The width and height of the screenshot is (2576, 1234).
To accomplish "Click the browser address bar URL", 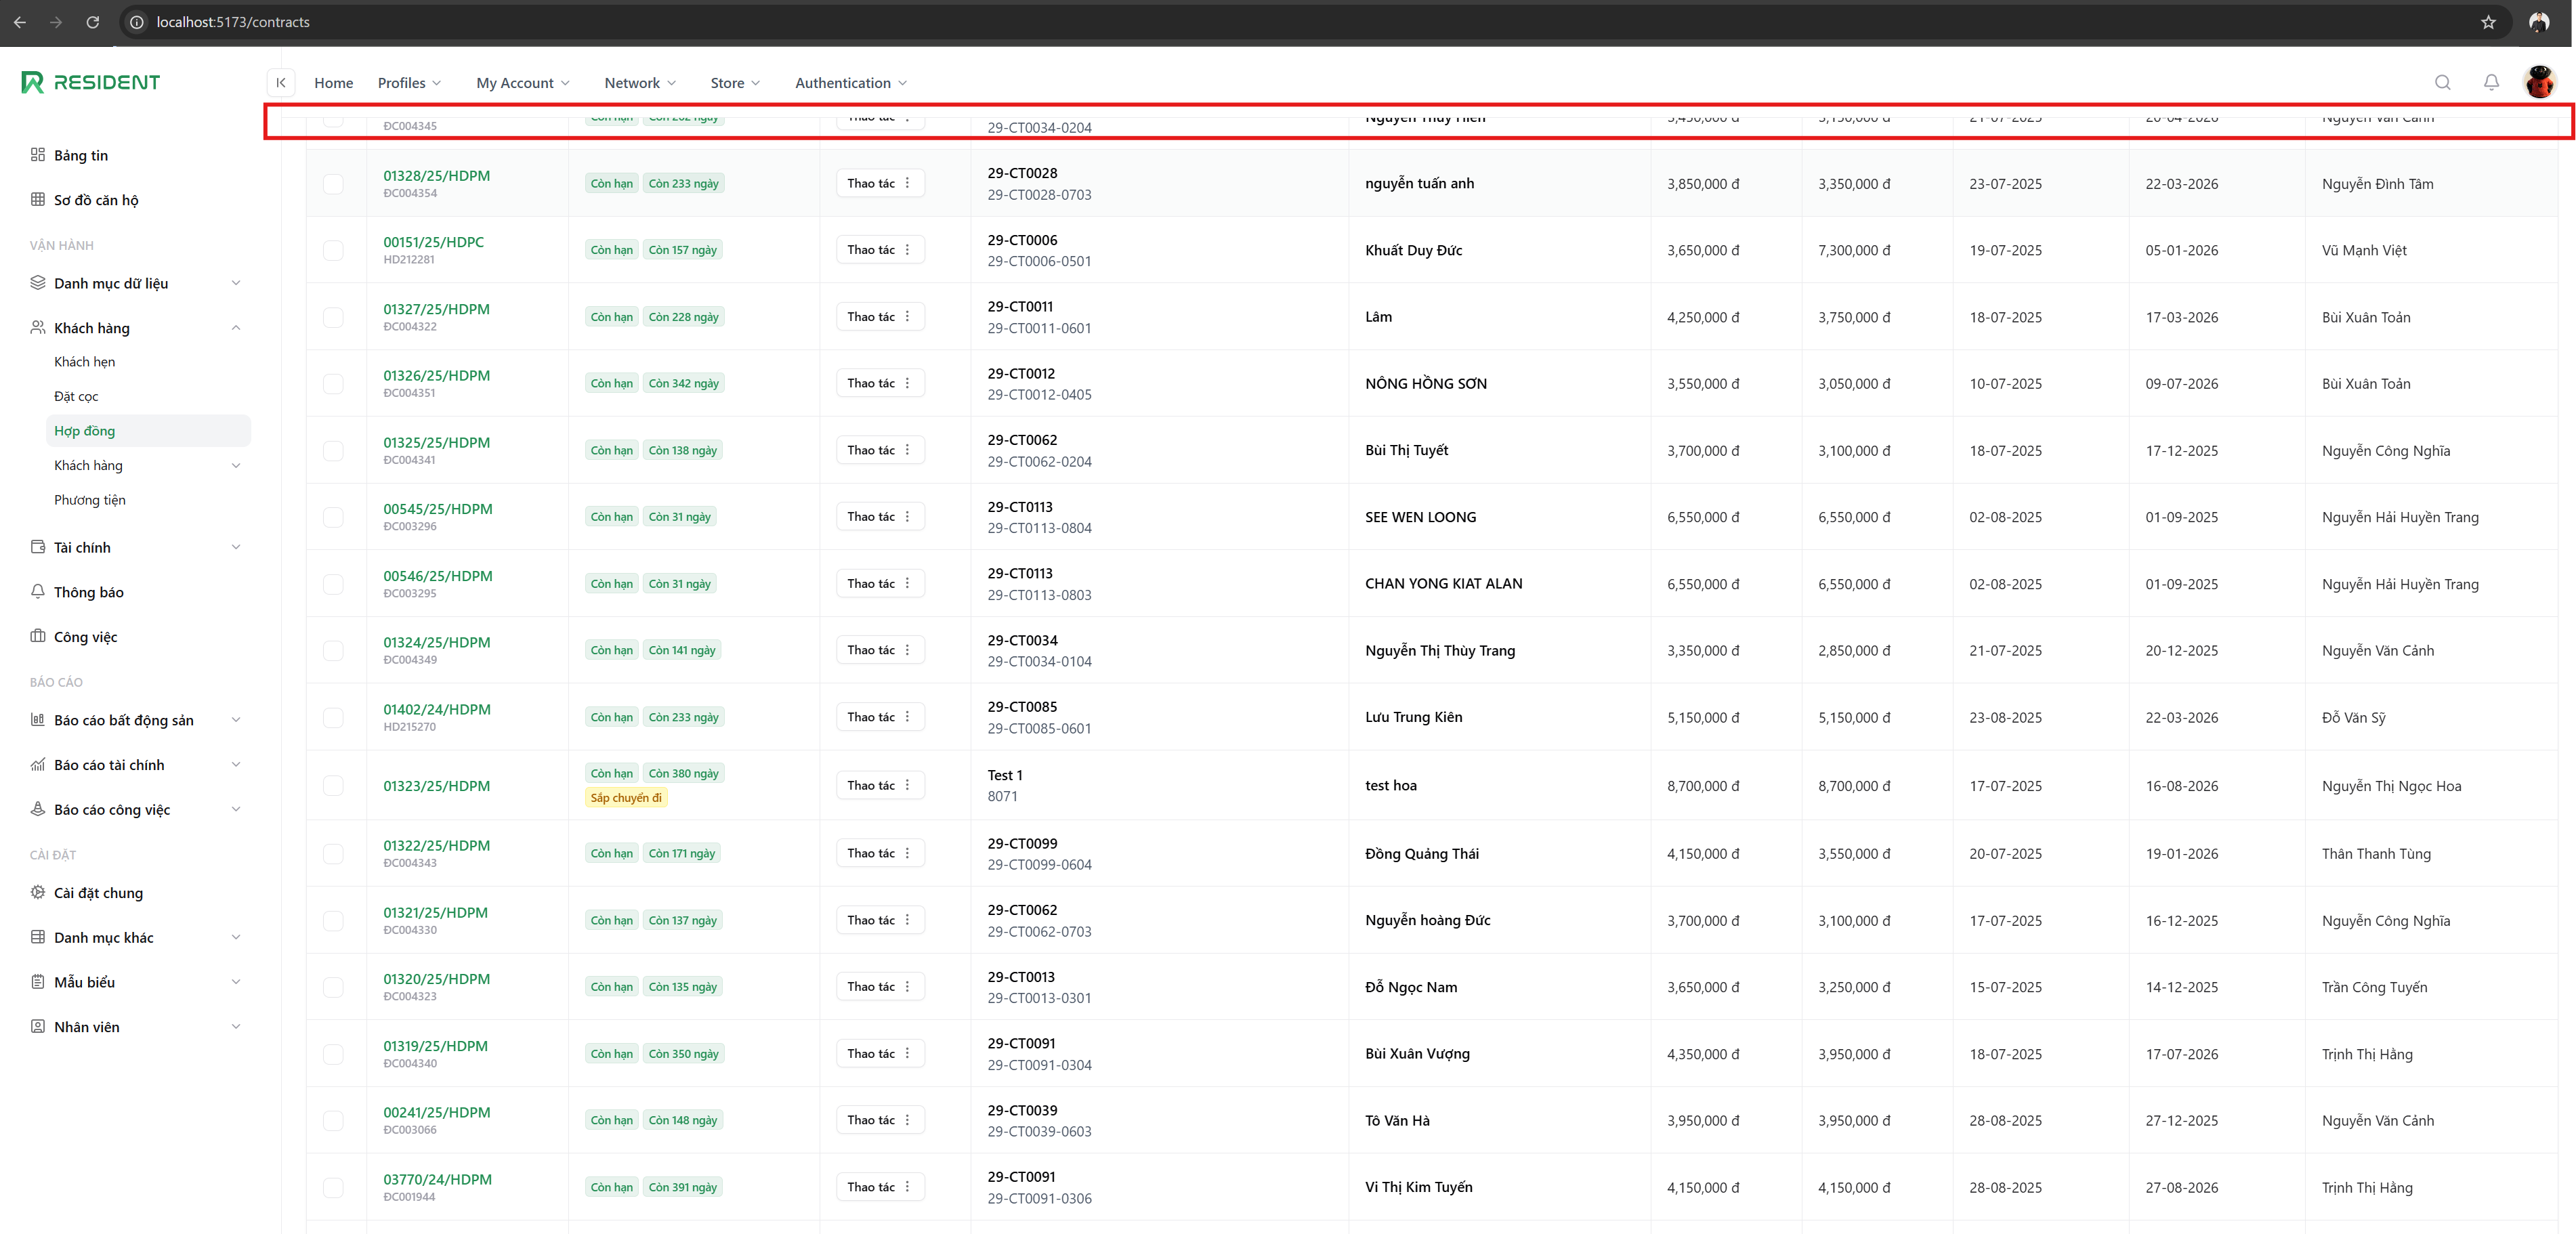I will click(x=233, y=22).
